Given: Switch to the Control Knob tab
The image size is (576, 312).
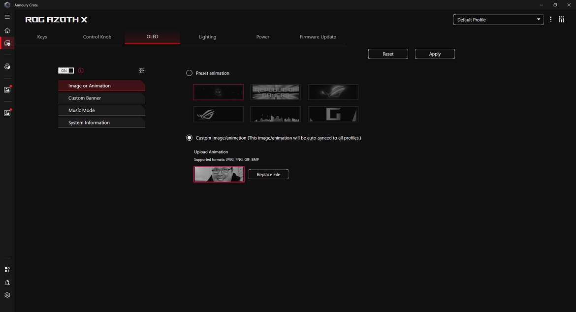Looking at the screenshot, I should pyautogui.click(x=97, y=37).
